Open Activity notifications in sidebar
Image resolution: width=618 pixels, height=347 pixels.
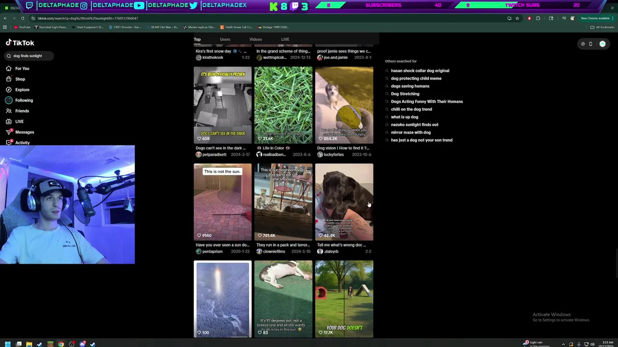coord(18,143)
